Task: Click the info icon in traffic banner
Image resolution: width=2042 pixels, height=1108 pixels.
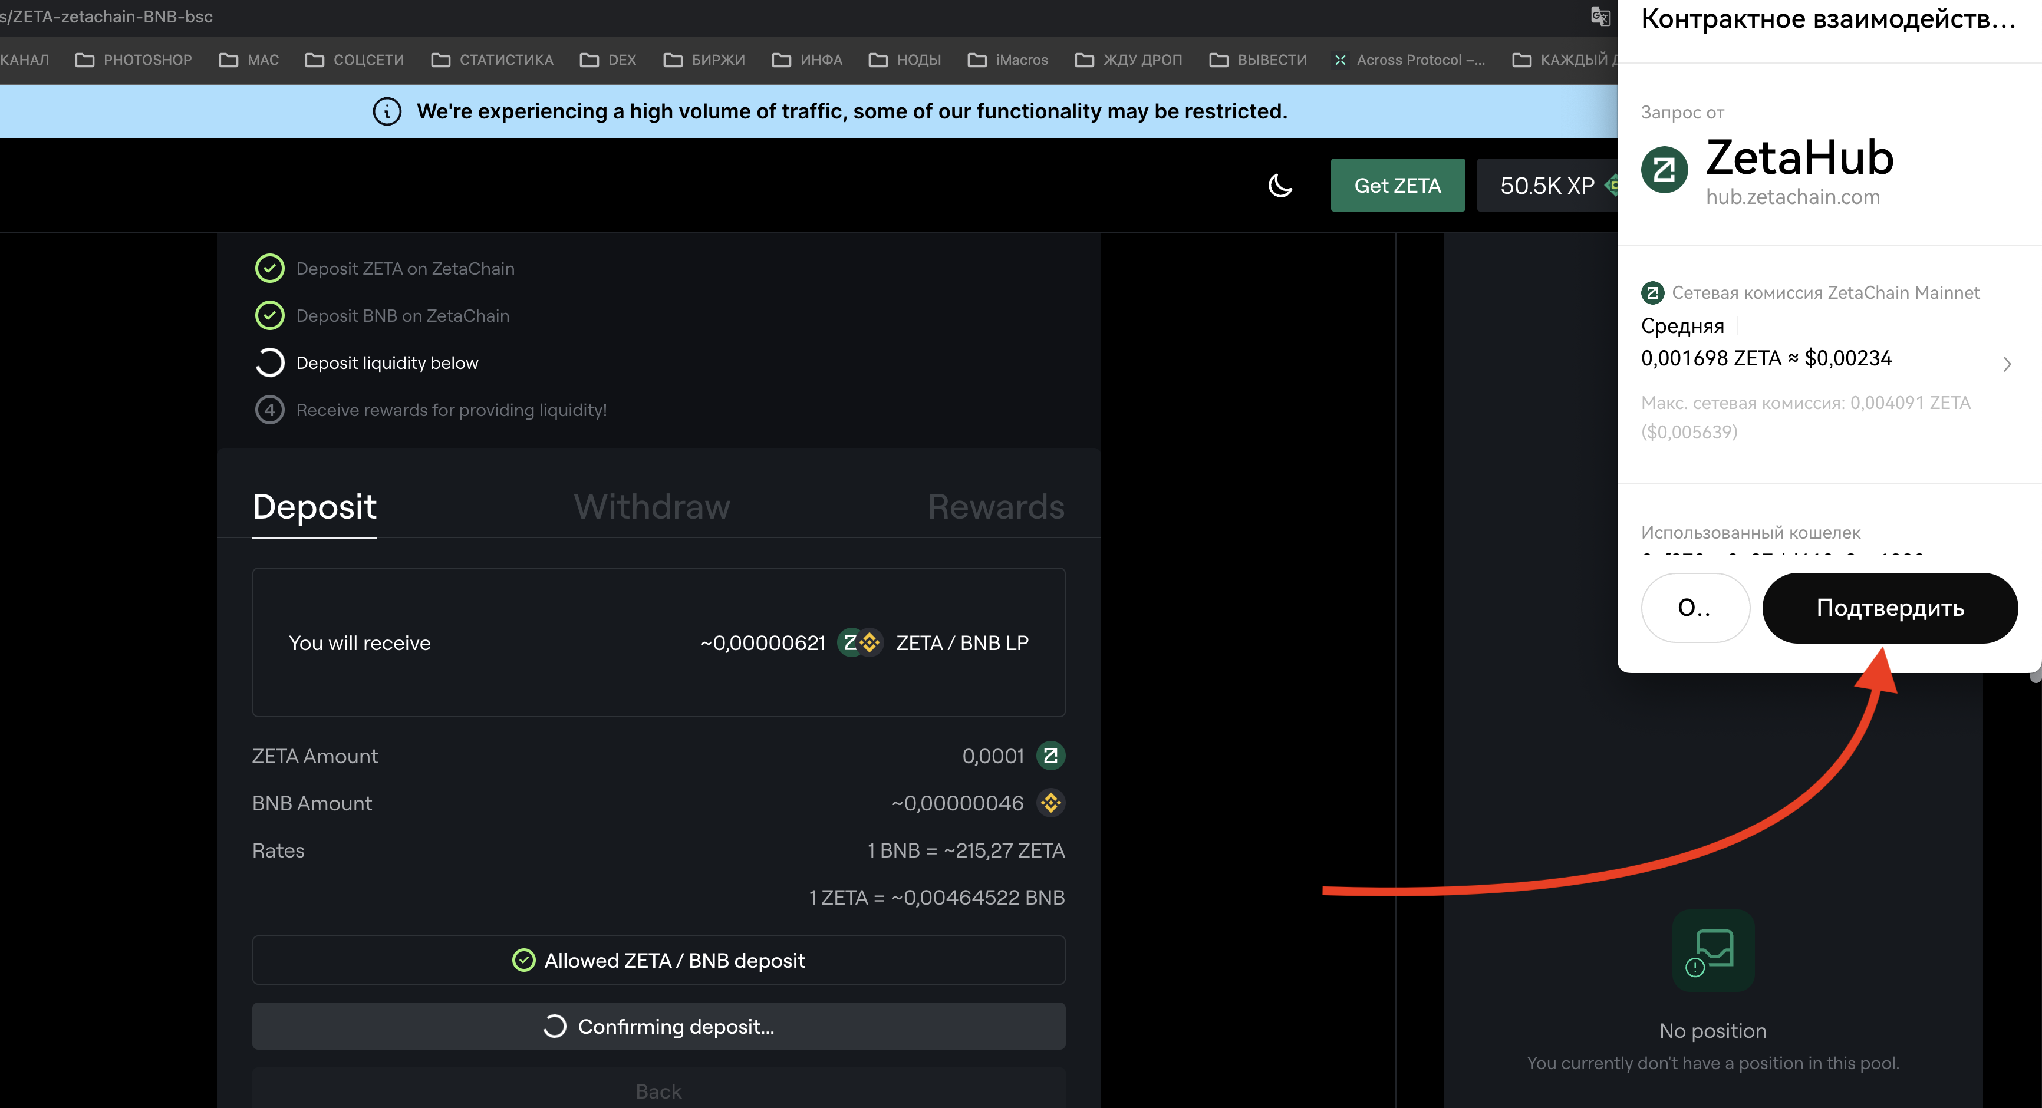Action: pos(387,112)
